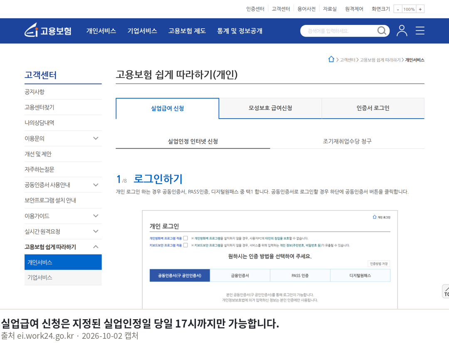Viewport: 449px width, 345px height.
Task: Open 공지사항 in sidebar
Action: [x=63, y=92]
